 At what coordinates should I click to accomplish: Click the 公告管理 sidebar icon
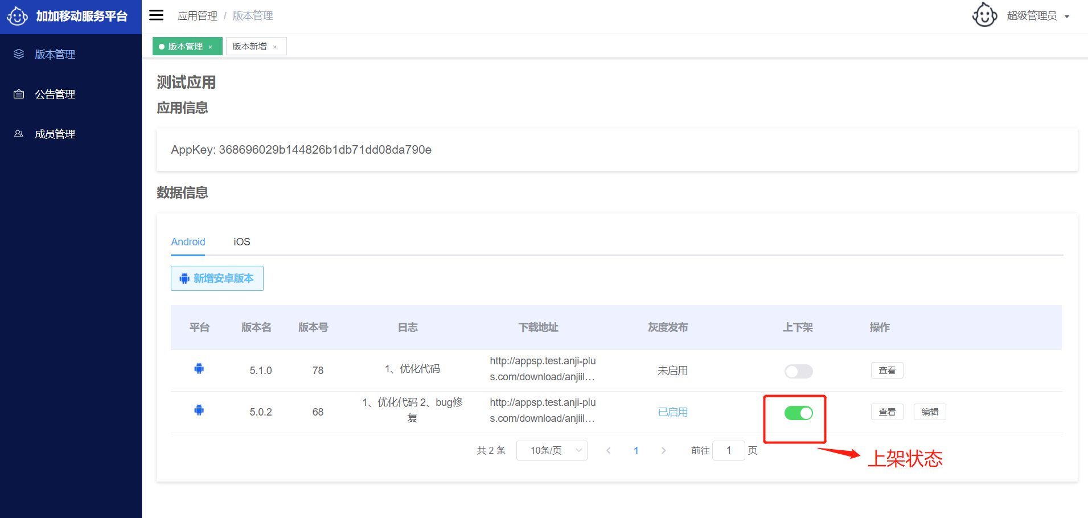point(19,94)
